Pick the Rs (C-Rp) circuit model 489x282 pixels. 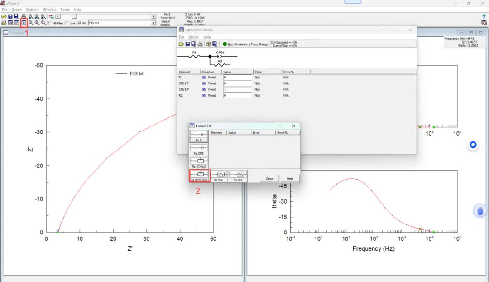click(199, 163)
